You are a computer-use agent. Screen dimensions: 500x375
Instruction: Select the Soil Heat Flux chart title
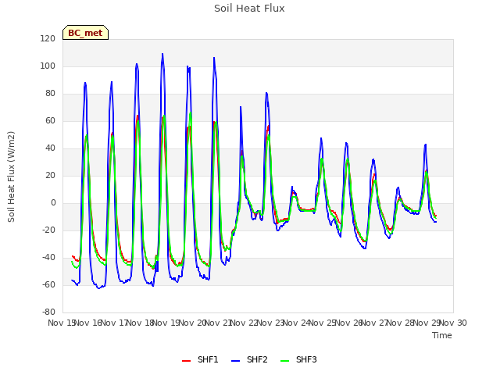click(249, 9)
